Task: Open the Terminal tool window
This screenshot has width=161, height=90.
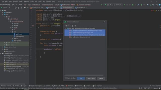Action: click(x=78, y=86)
